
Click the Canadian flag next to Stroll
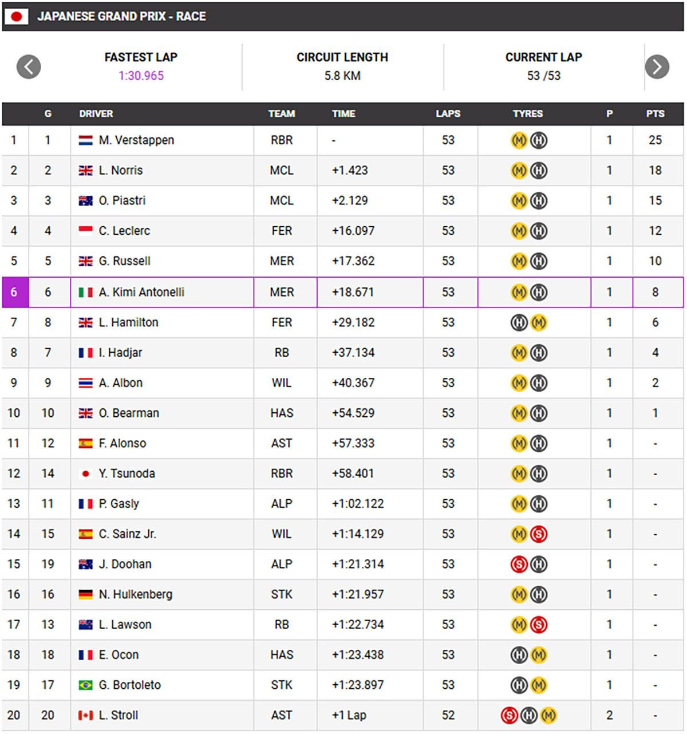[x=85, y=715]
